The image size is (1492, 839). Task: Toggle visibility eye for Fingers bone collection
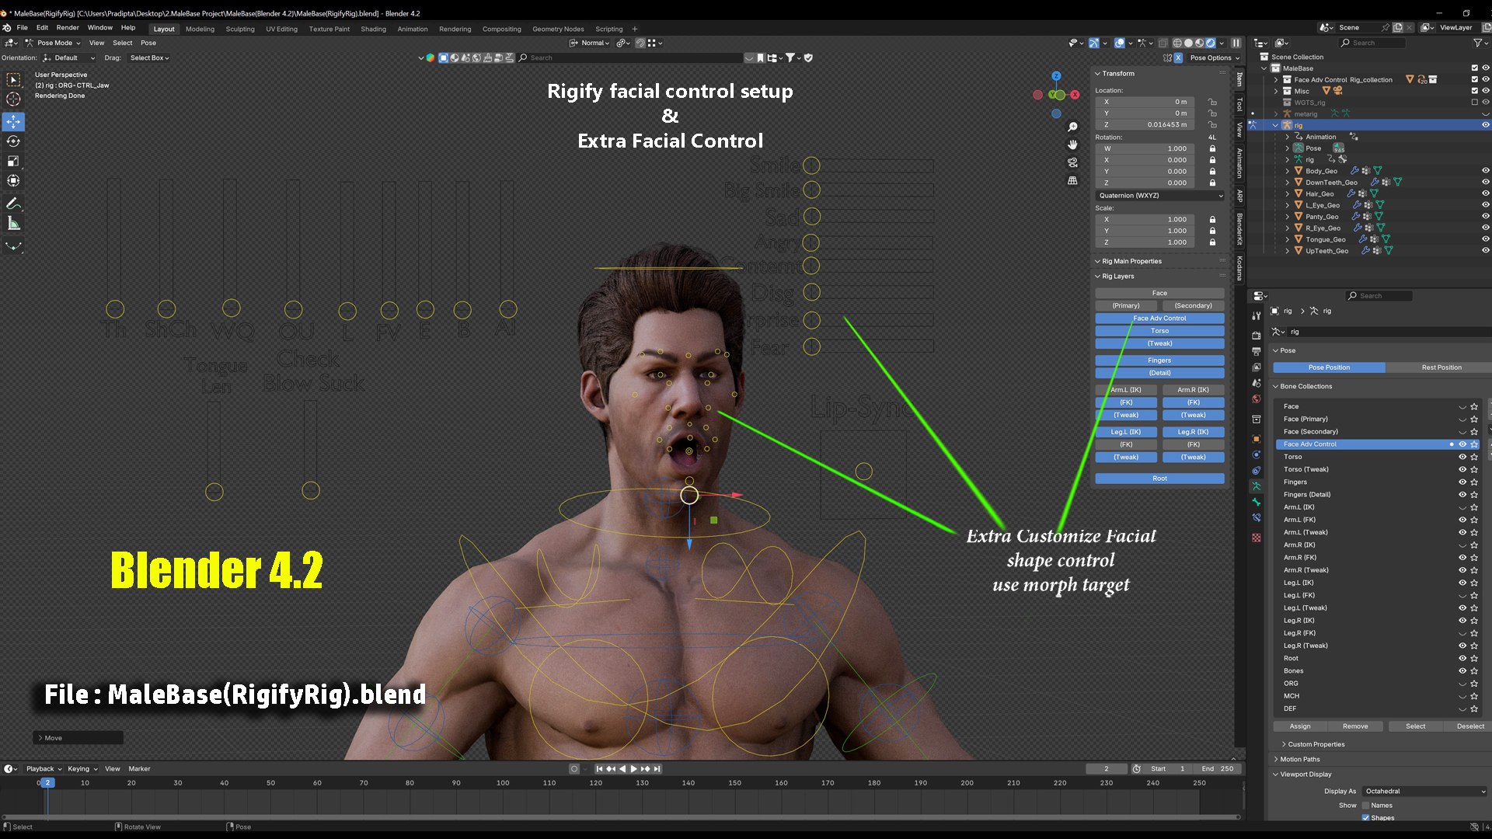pyautogui.click(x=1462, y=482)
